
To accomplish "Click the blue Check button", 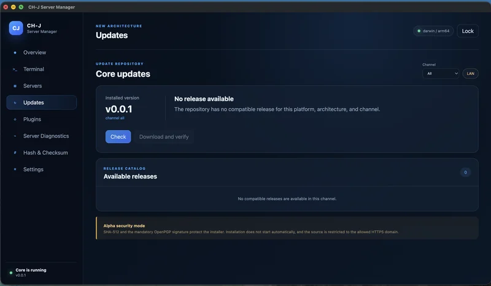I will [x=118, y=137].
